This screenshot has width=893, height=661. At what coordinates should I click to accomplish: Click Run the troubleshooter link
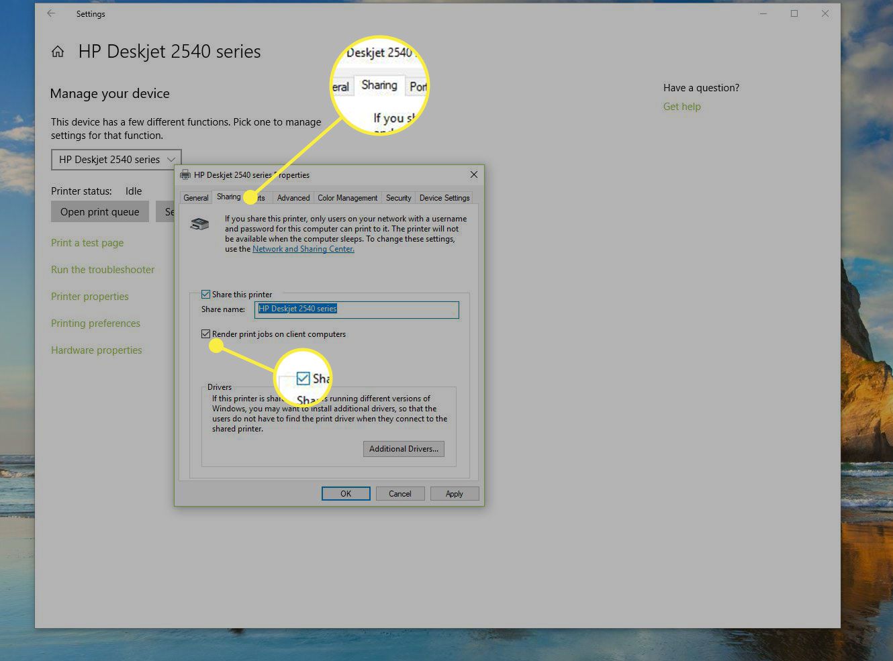click(x=103, y=270)
